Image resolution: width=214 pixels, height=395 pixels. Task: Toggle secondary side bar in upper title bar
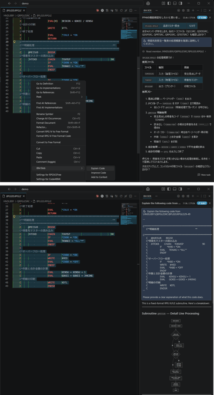point(180,3)
